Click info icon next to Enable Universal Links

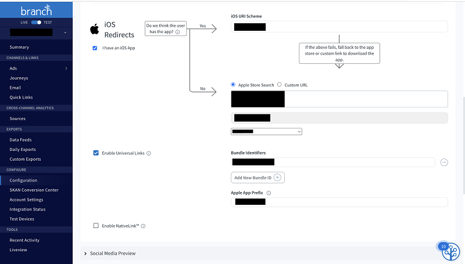(149, 153)
